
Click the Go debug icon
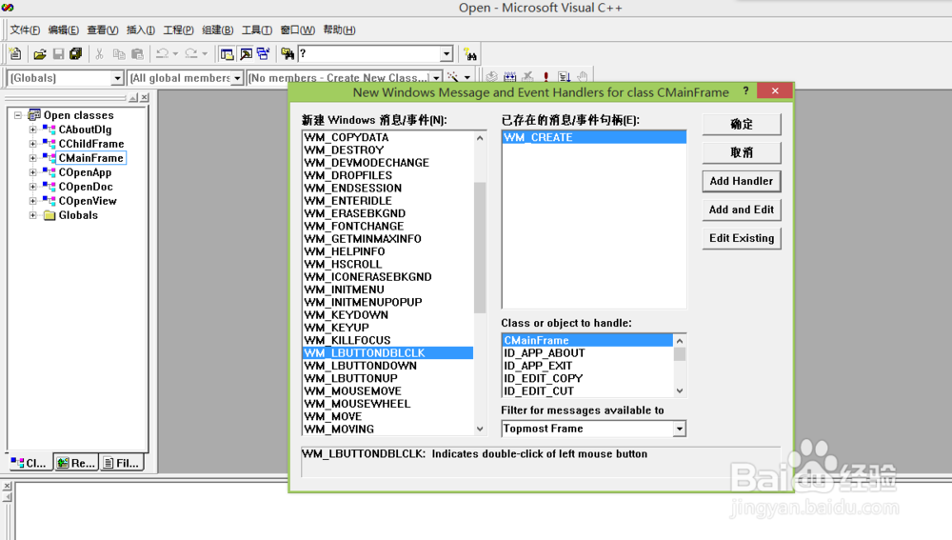(x=564, y=76)
